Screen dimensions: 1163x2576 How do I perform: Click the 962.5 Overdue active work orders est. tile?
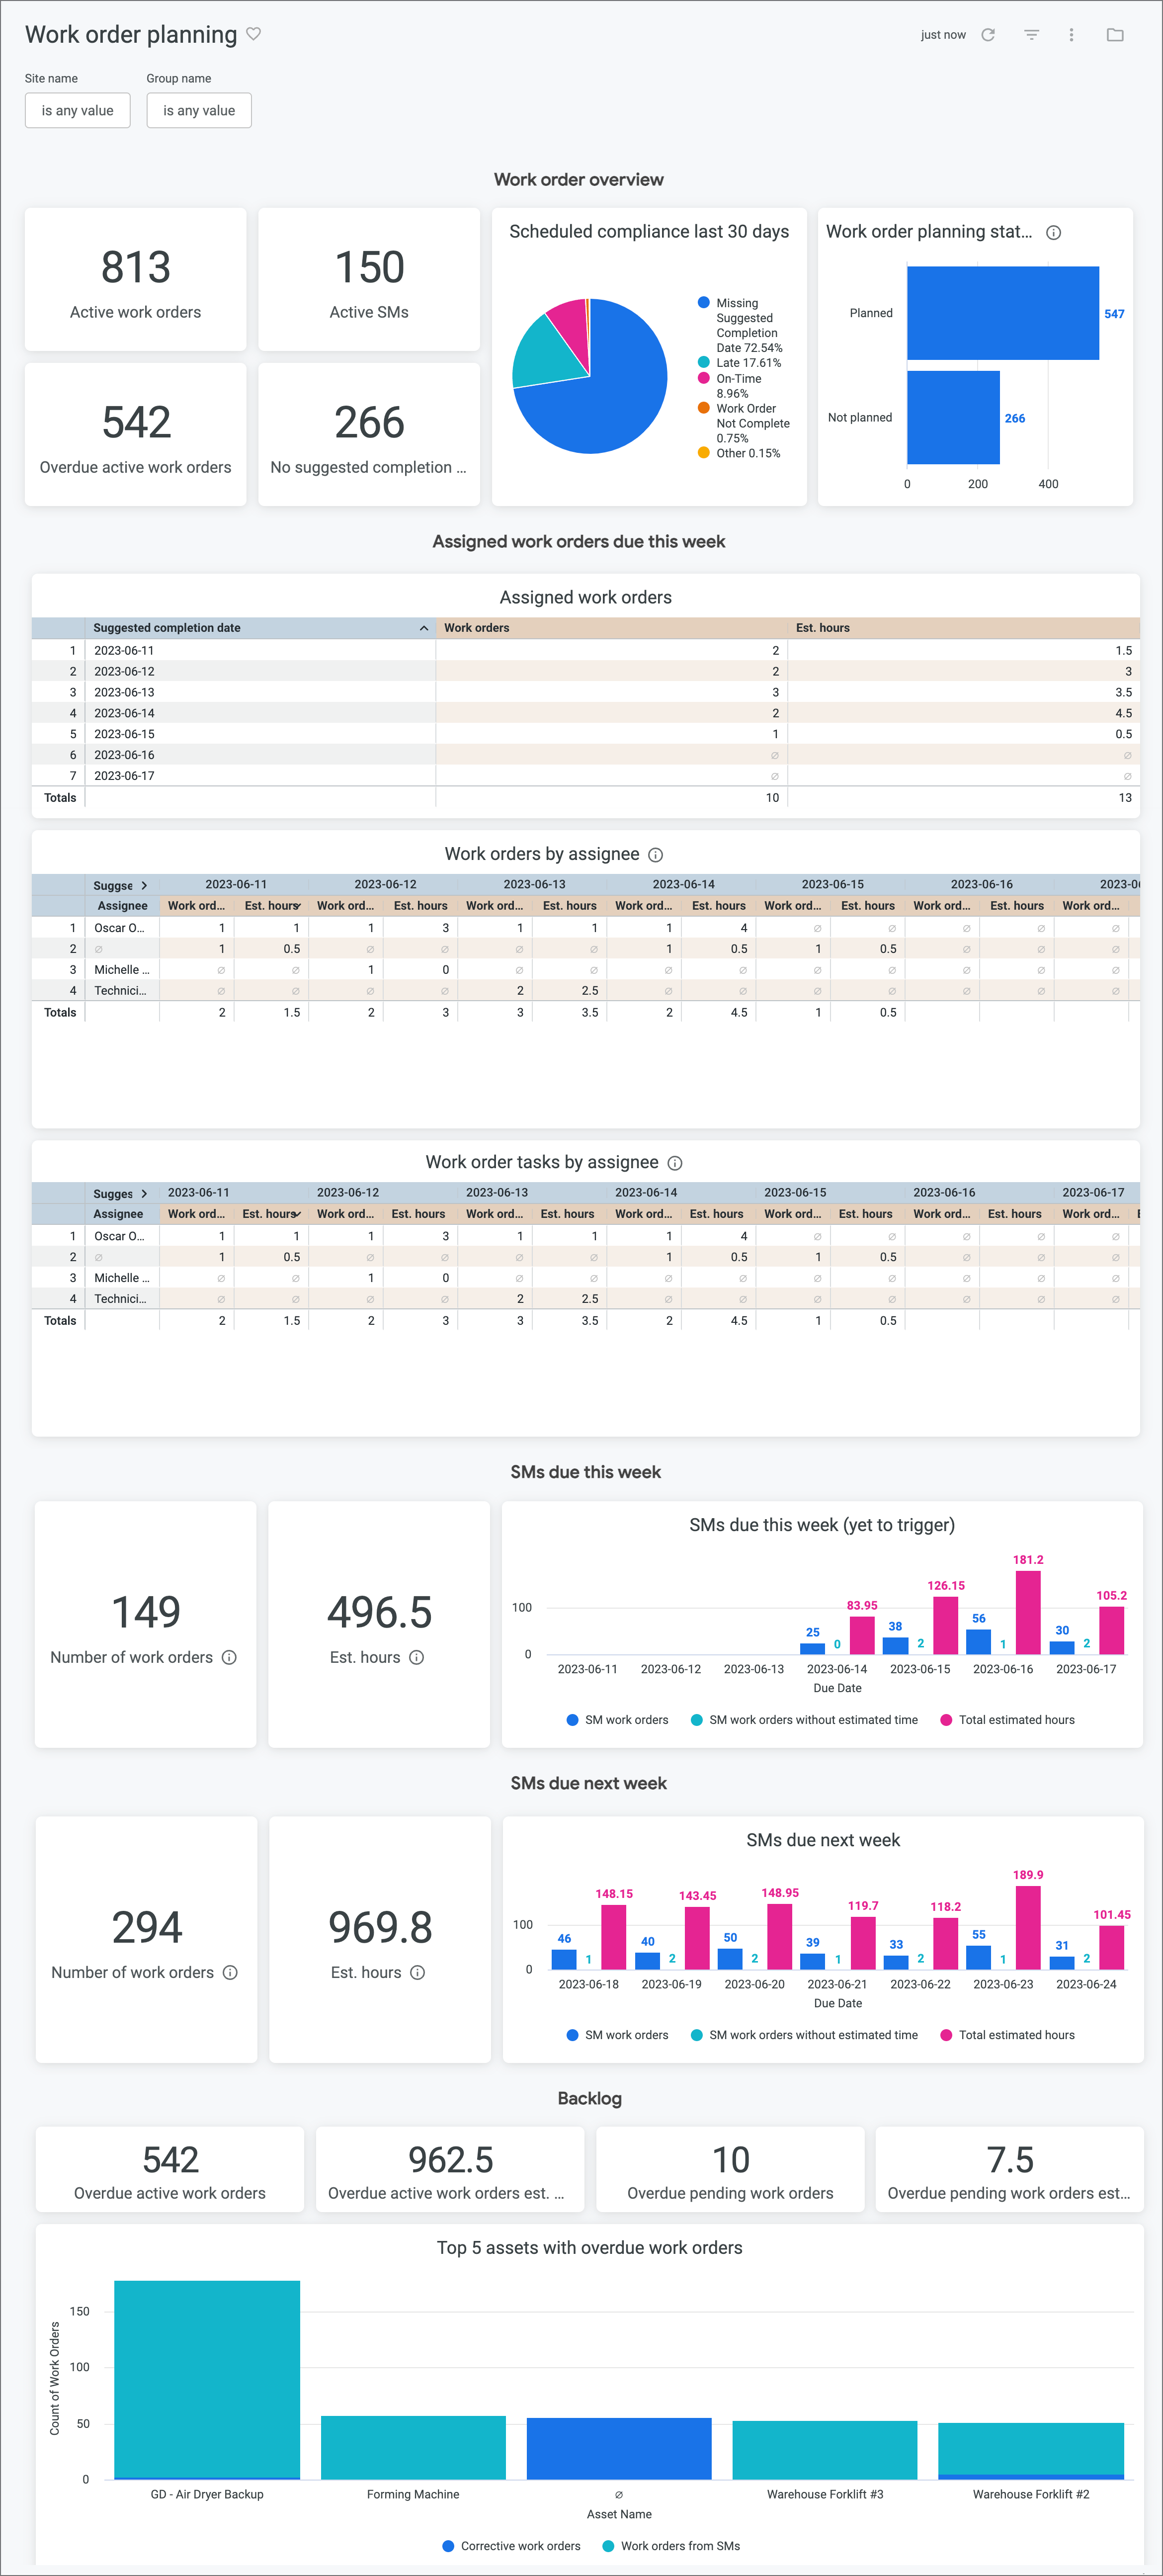(x=450, y=2170)
